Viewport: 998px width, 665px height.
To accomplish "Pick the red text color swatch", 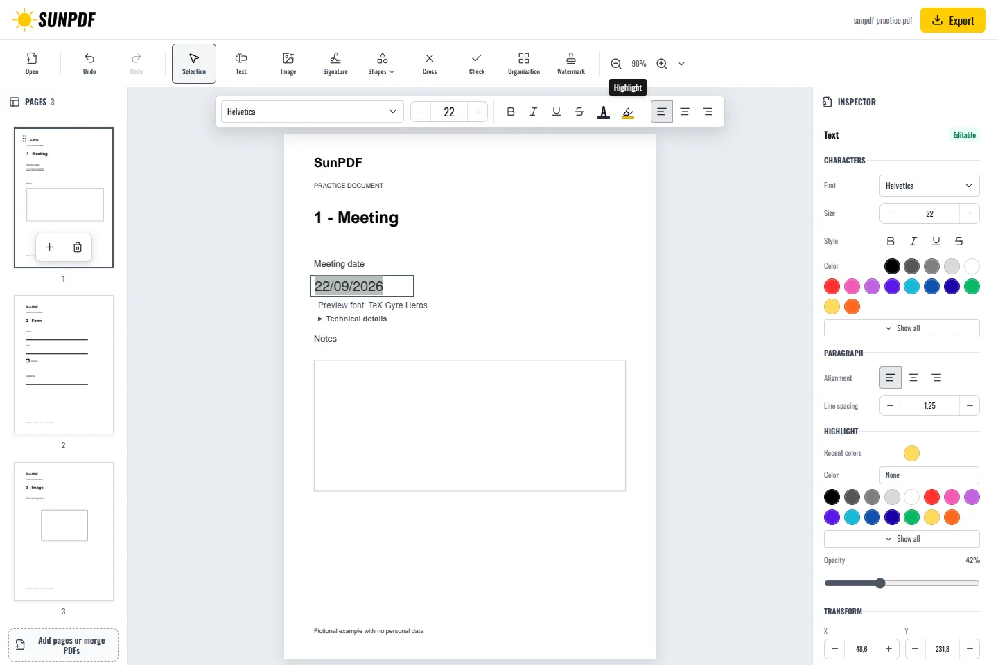I will coord(832,286).
